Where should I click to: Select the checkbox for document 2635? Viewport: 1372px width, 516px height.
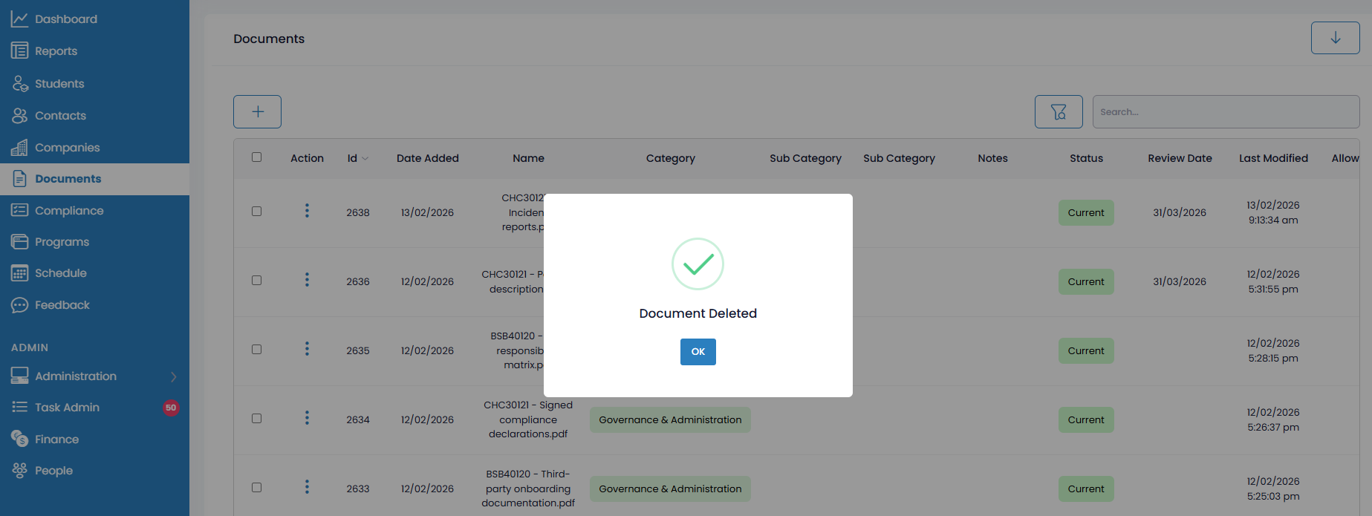257,350
